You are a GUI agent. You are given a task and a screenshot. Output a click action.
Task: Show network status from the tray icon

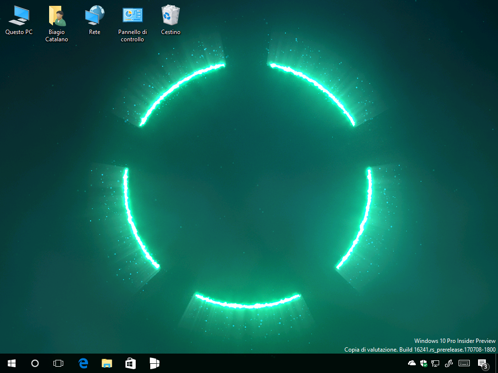[x=435, y=363]
